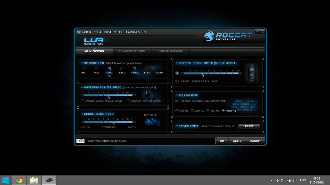Click the STANDARD label under double-click slider
The image size is (330, 185).
pos(108,127)
